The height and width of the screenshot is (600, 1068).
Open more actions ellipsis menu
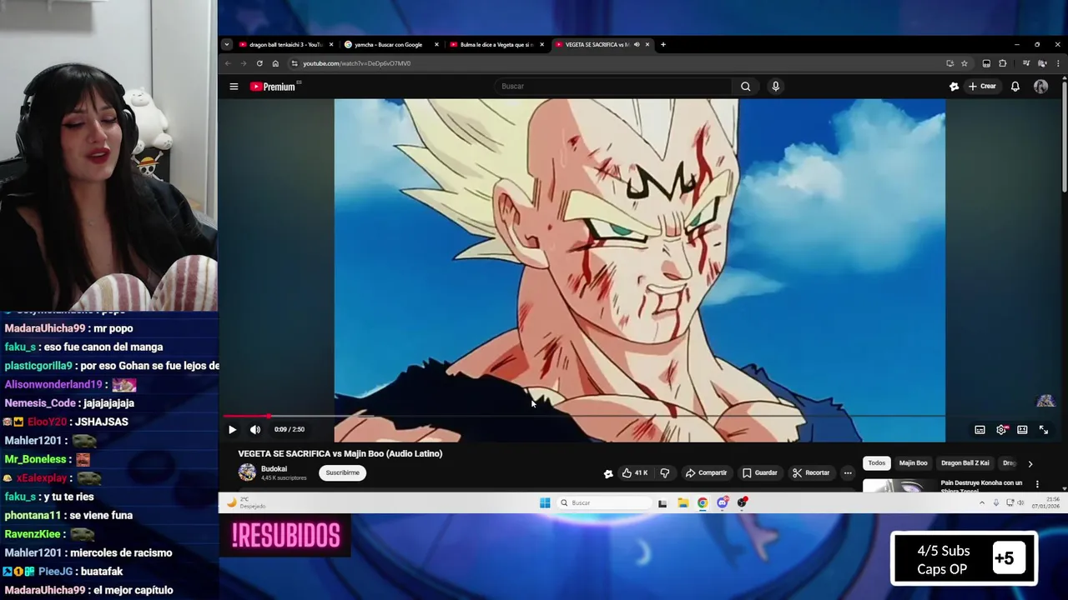click(x=848, y=472)
